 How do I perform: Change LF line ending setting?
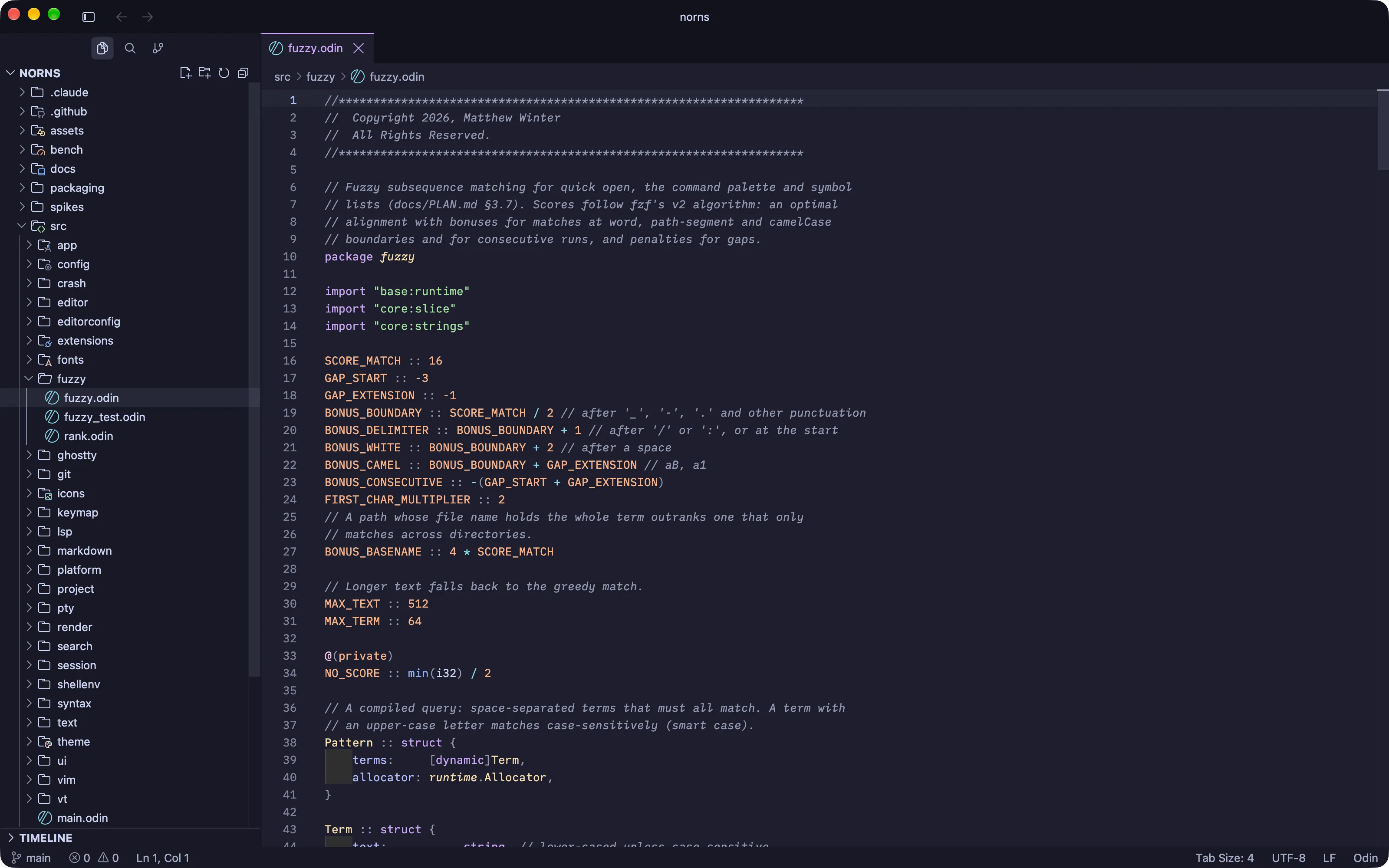(x=1329, y=858)
